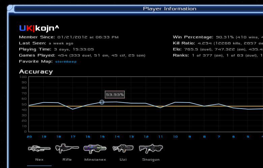Viewport: 263px width, 168px height.
Task: Select game 12 on the x-axis
Action: click(x=146, y=137)
